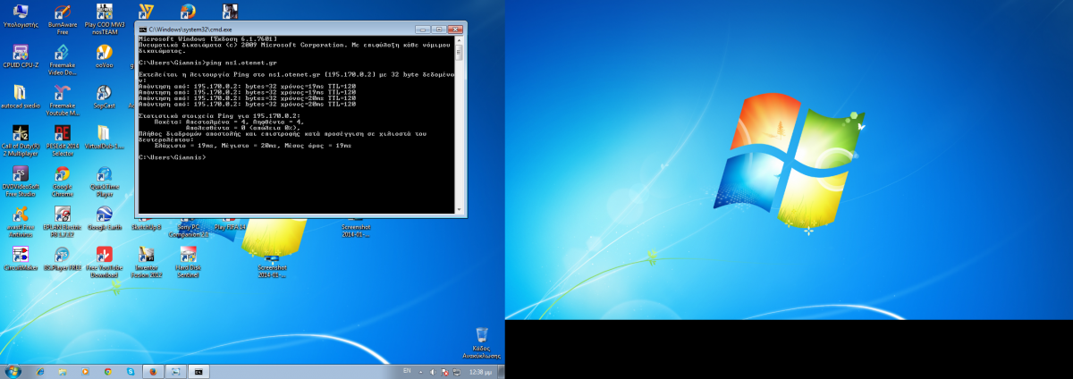1073x379 pixels.
Task: Select the BurnAware Free desktop icon
Action: point(62,13)
